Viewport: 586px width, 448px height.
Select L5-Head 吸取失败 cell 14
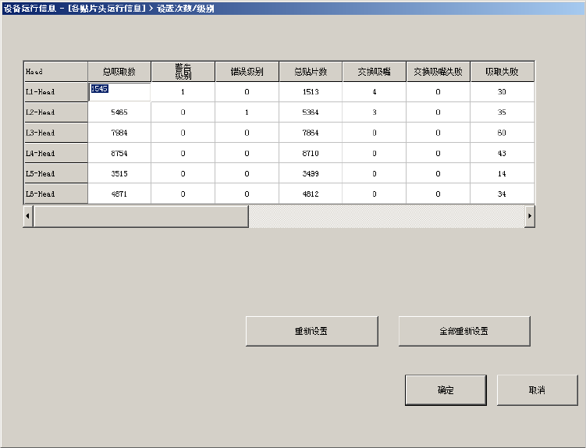pos(502,173)
